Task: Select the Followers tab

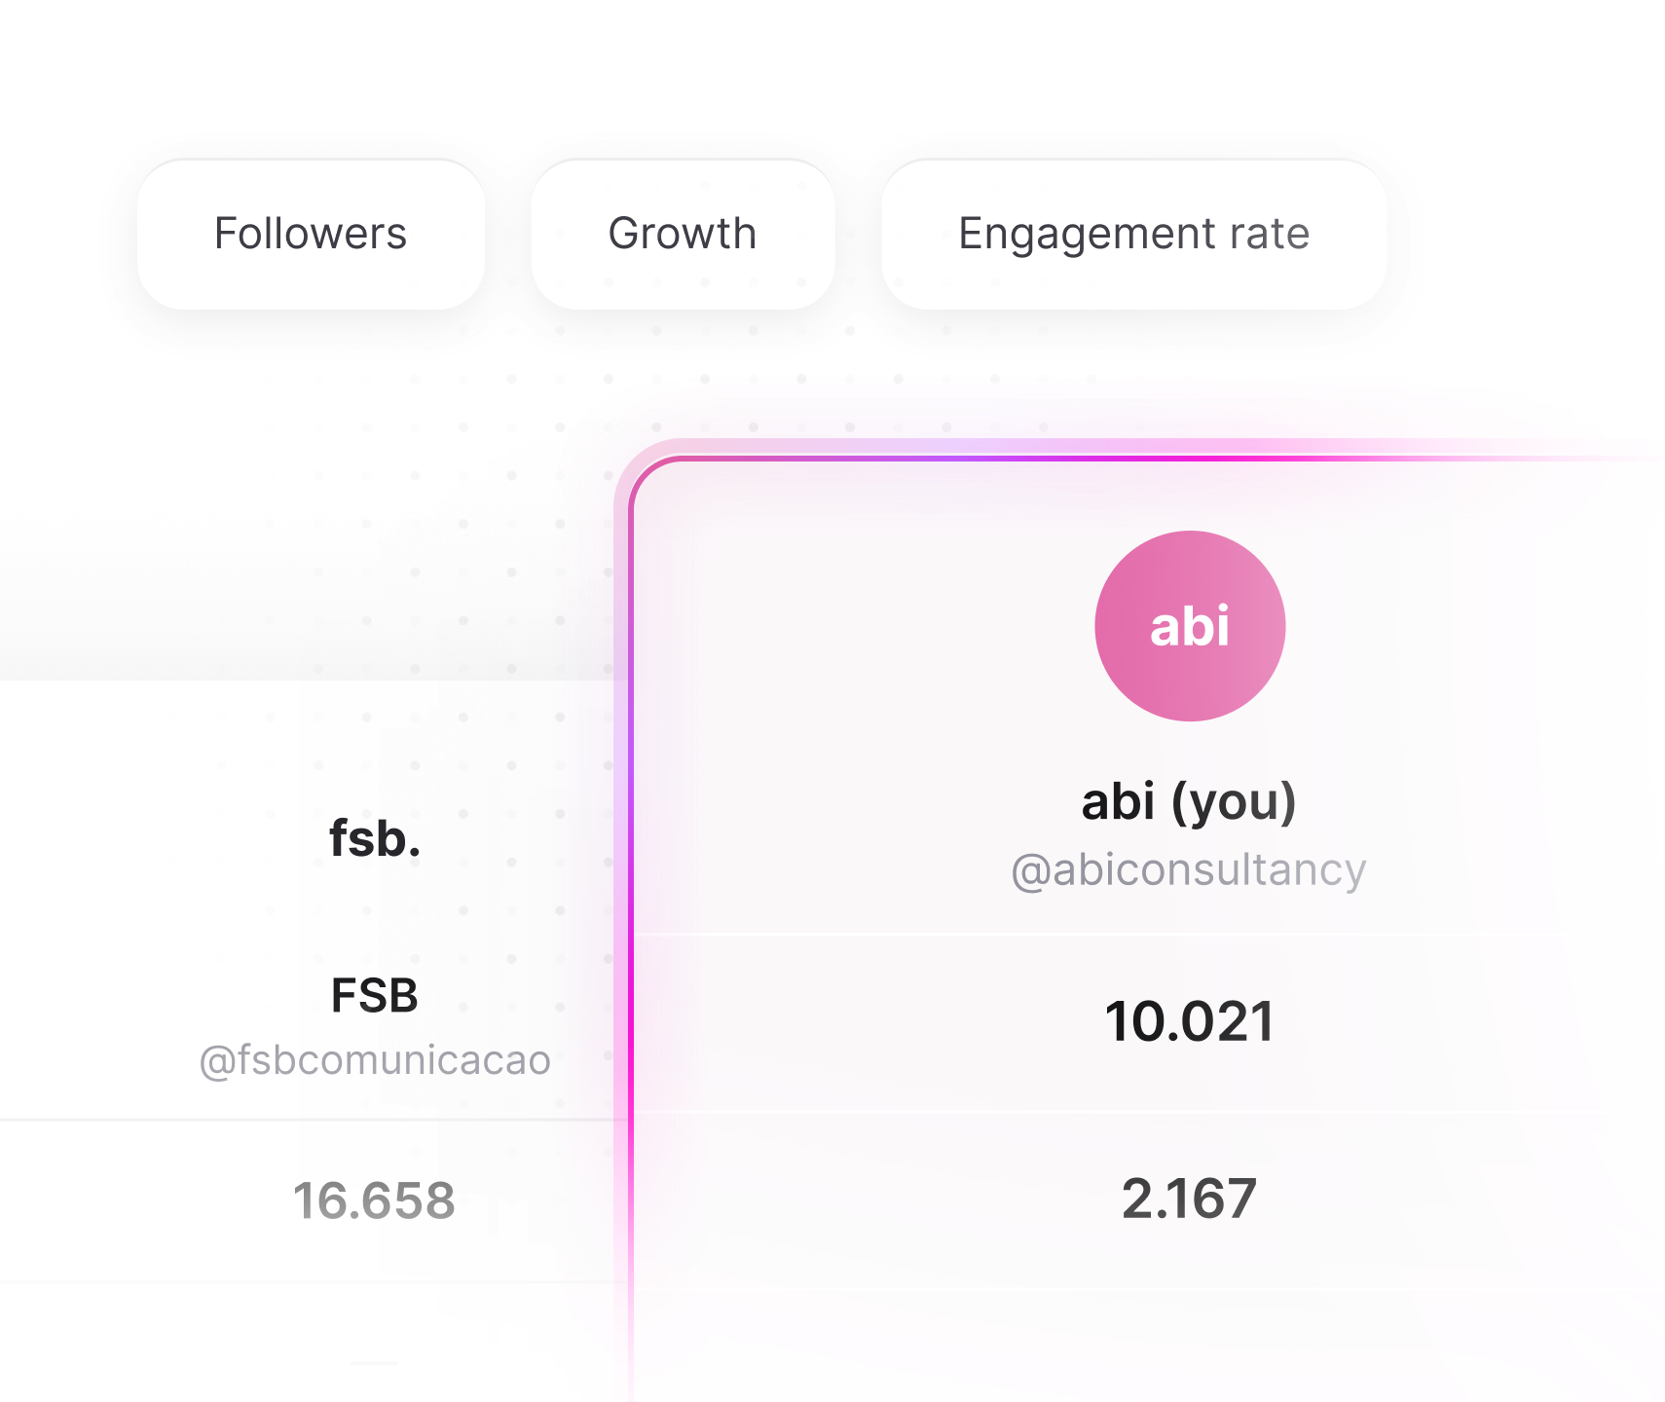Action: tap(311, 235)
